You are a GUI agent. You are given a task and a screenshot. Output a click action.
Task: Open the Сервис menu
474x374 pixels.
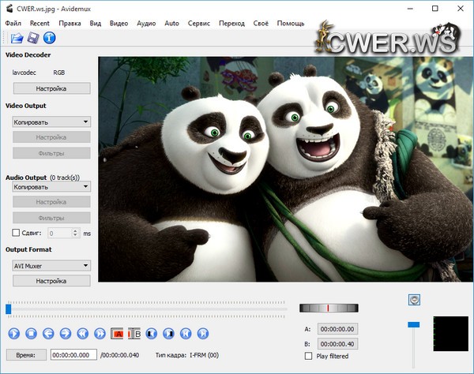pyautogui.click(x=199, y=24)
